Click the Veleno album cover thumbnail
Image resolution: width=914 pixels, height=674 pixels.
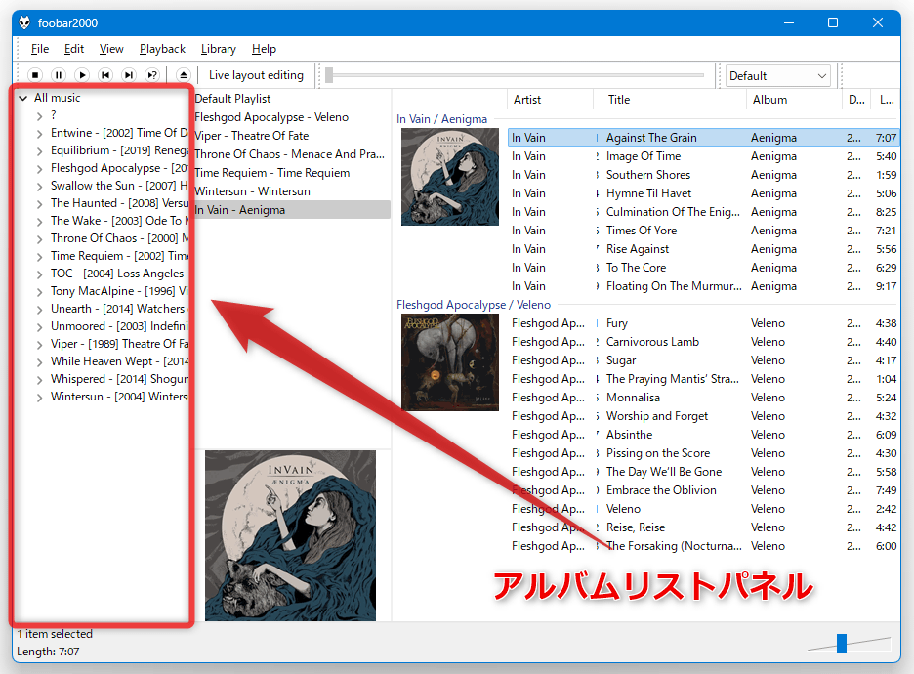point(450,362)
